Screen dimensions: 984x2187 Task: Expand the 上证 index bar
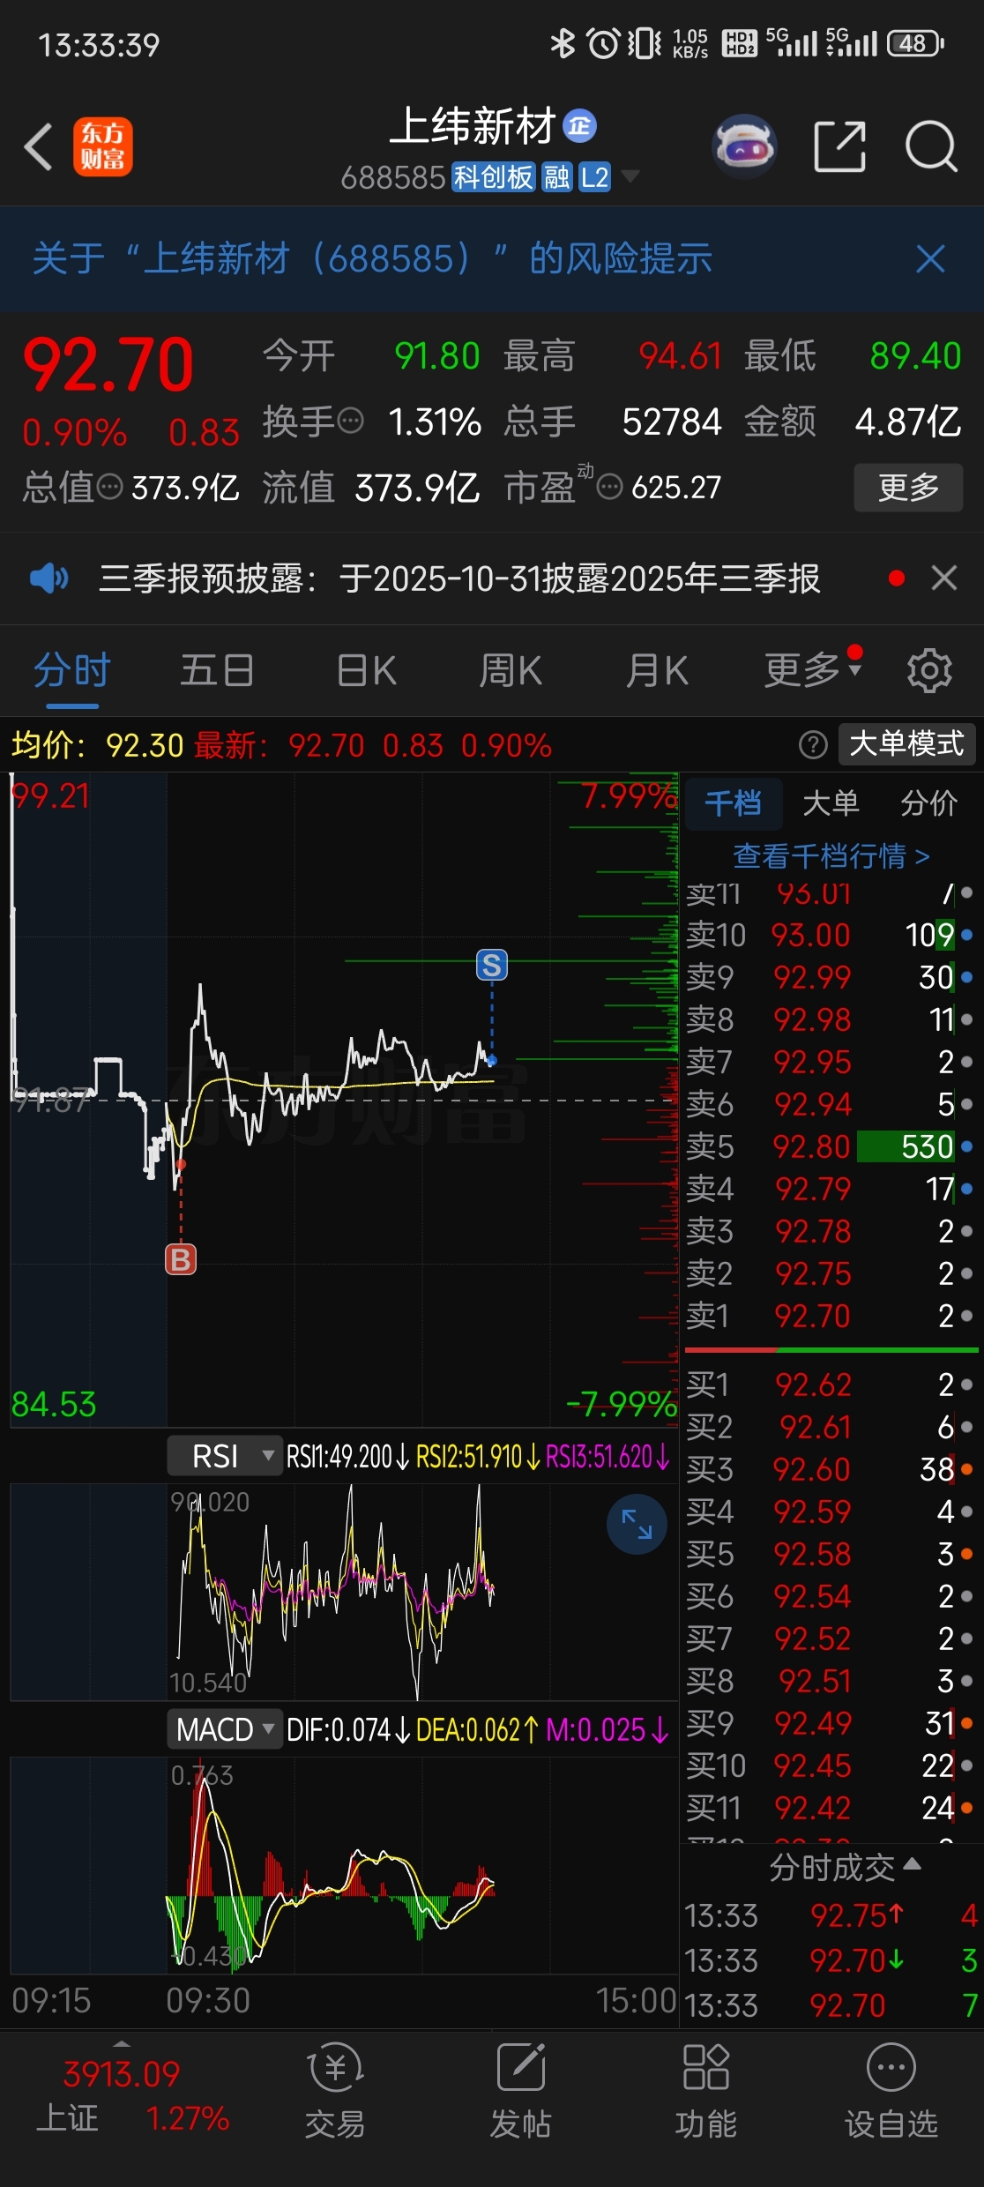click(x=122, y=2044)
